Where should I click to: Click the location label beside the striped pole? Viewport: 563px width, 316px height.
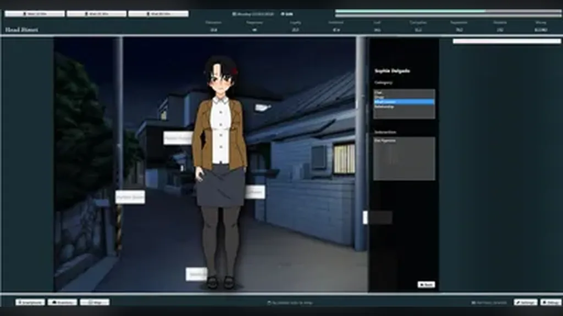tap(130, 197)
